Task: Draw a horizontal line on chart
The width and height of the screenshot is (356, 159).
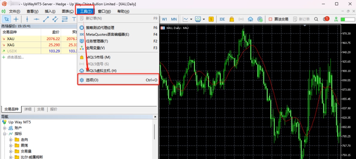Action: [x=36, y=19]
